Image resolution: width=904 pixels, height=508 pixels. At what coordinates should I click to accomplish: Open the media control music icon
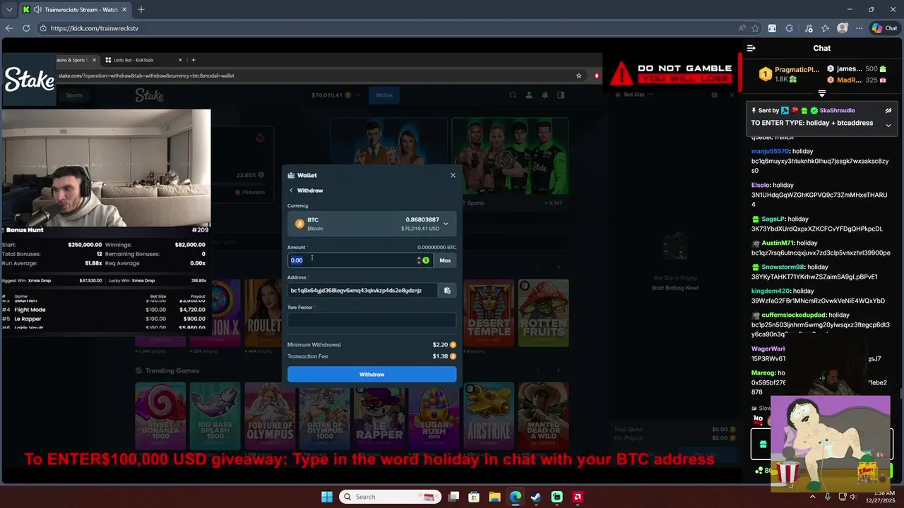(807, 28)
